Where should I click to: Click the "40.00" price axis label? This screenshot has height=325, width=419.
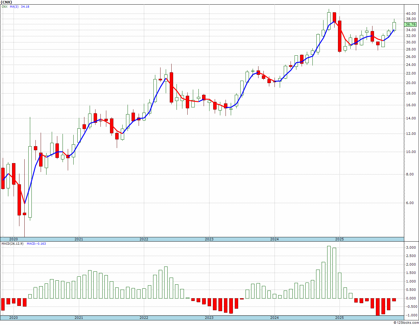[x=411, y=14]
